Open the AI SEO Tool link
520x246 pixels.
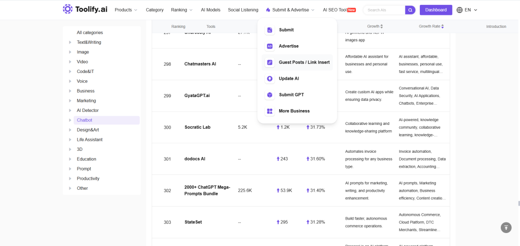tap(335, 10)
